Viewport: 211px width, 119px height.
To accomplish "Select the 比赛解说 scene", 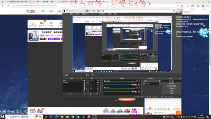I will (x=72, y=83).
